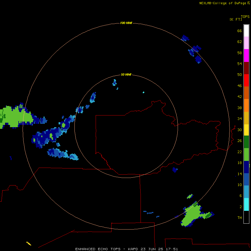
Task: Pick the dark orange legend swatch
Action: [x=246, y=93]
